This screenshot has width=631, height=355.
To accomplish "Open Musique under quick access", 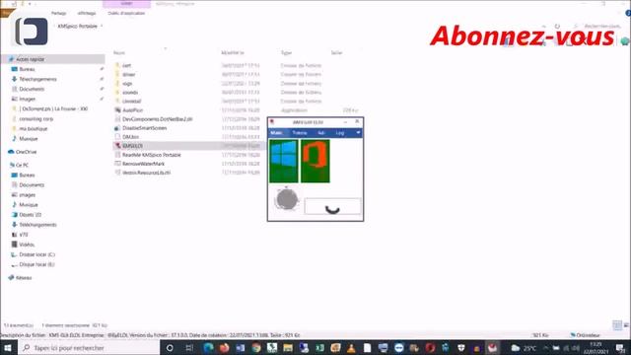I will 29,139.
